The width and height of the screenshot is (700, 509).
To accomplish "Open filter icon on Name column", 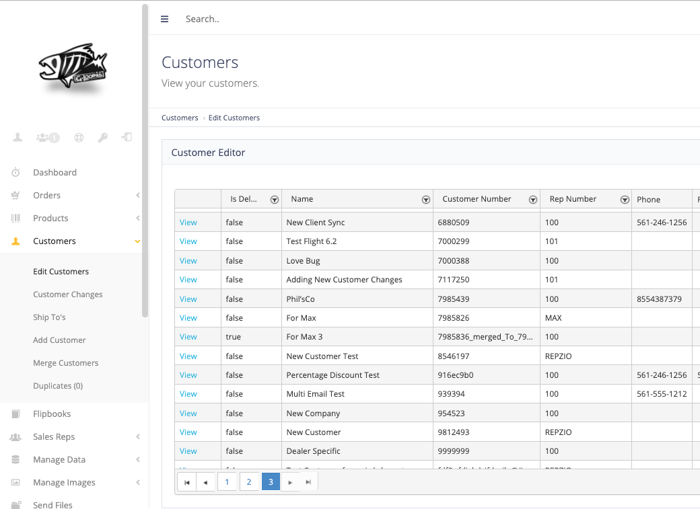I will coord(426,200).
